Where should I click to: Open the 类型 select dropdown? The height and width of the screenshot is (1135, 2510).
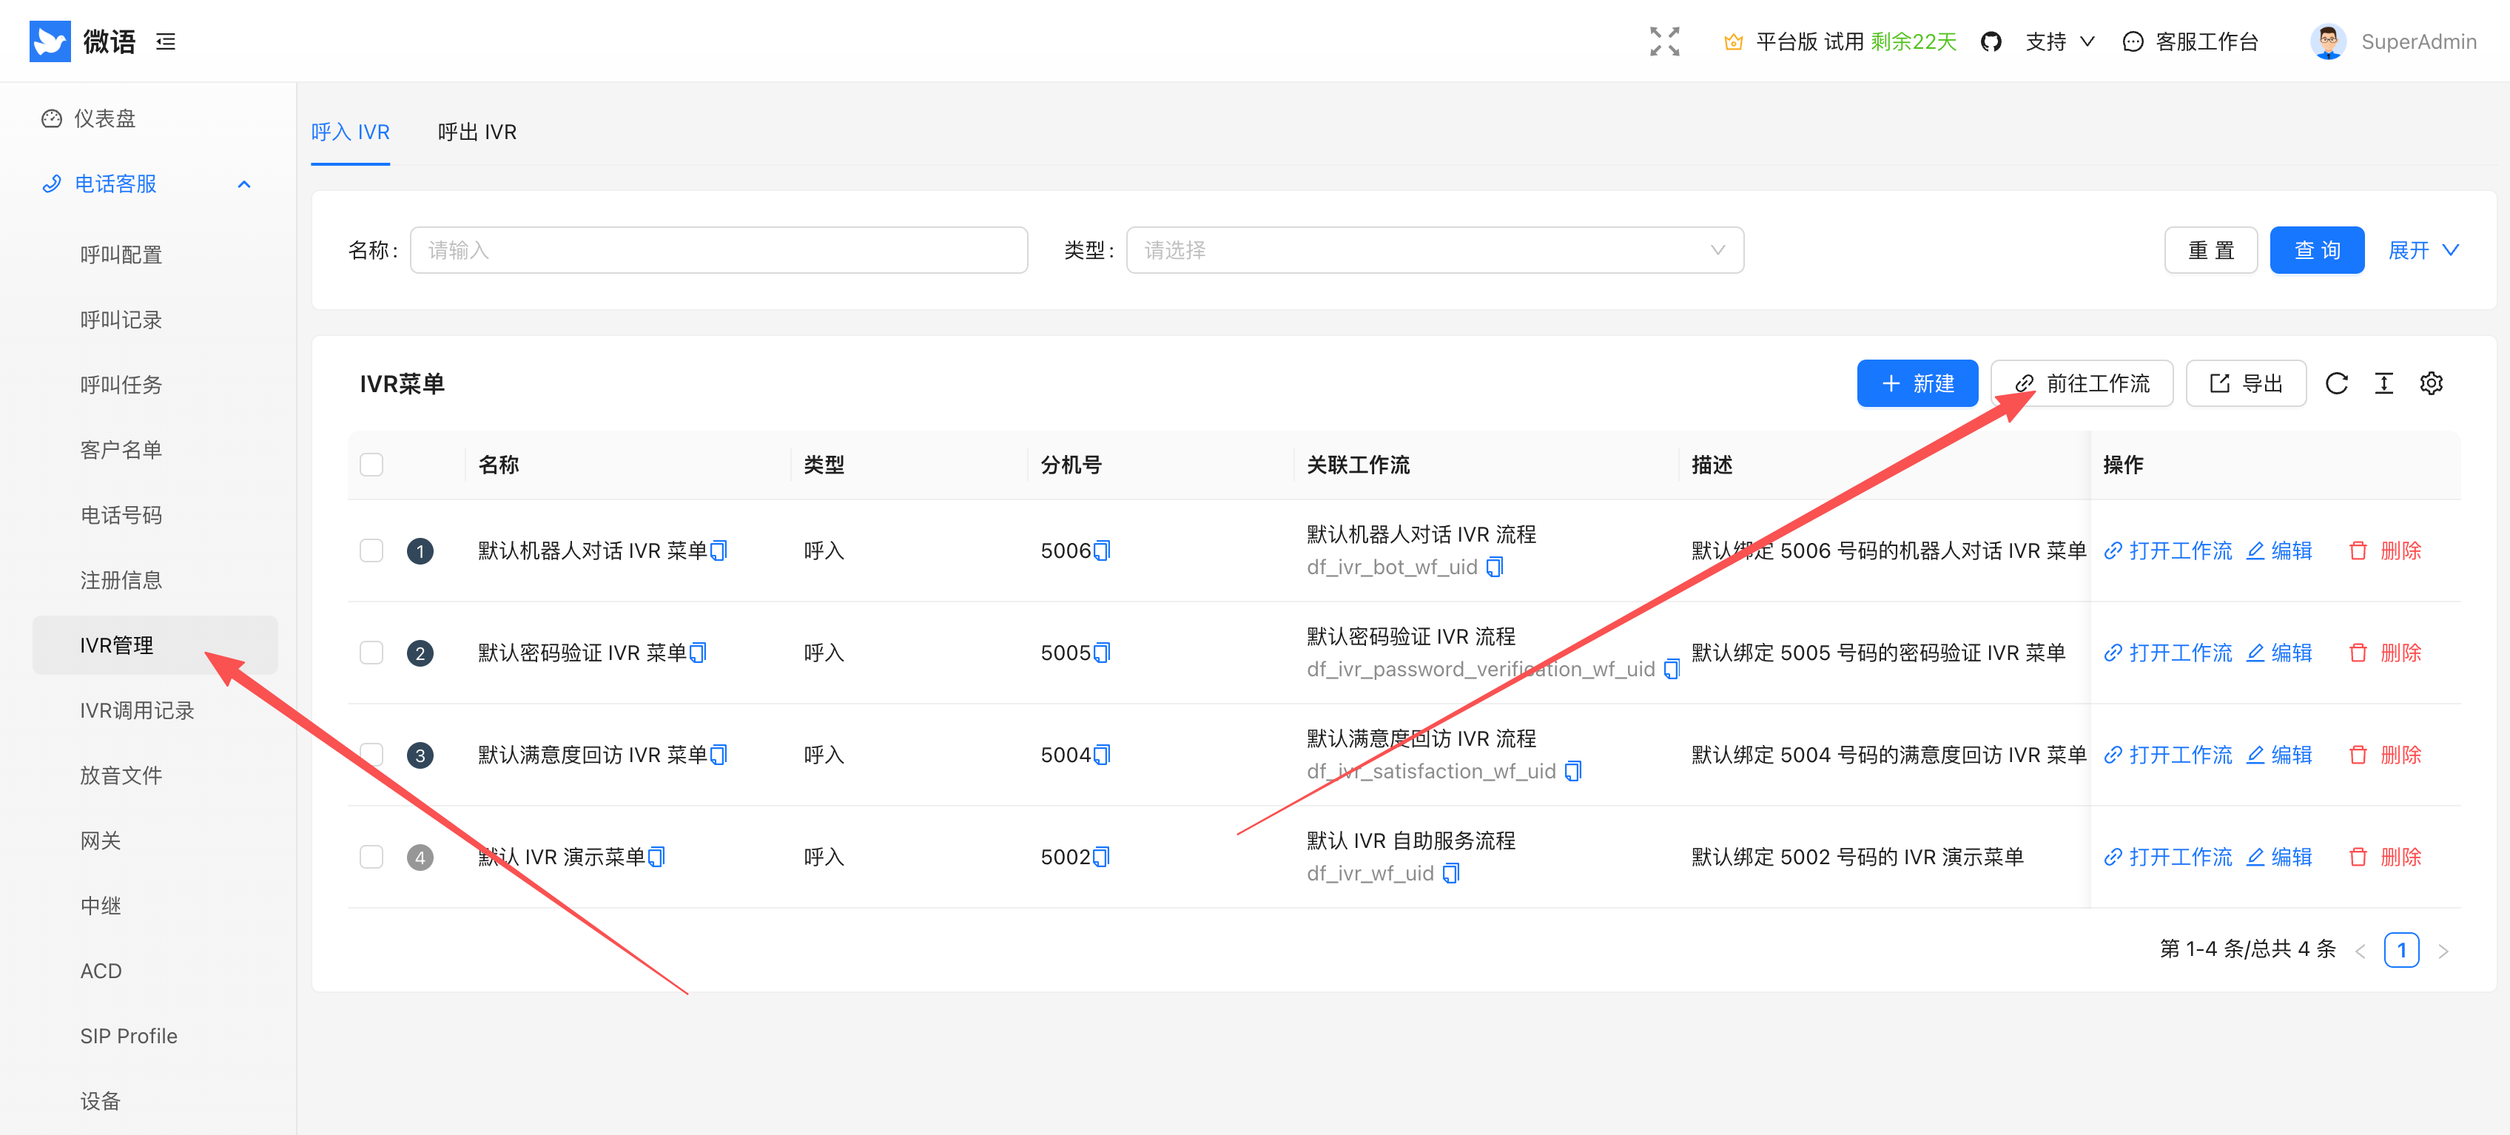1434,250
